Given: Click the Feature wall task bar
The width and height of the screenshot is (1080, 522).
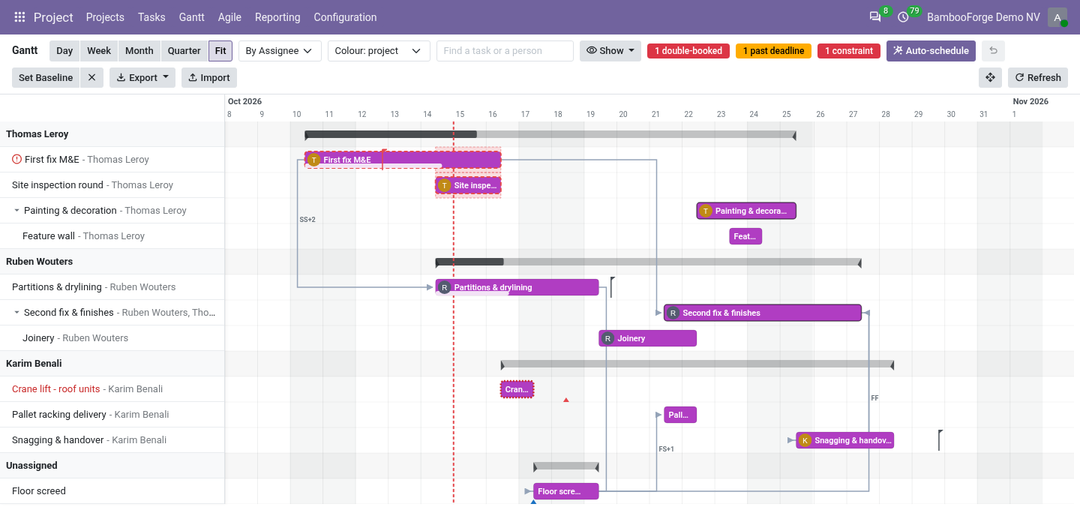Looking at the screenshot, I should click(x=745, y=236).
